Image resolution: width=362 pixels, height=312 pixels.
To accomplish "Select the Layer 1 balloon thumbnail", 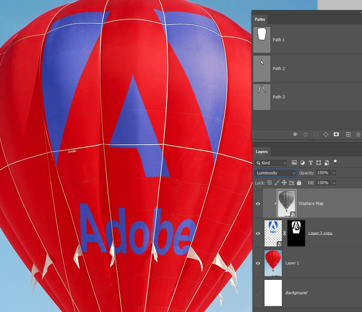I will 273,263.
